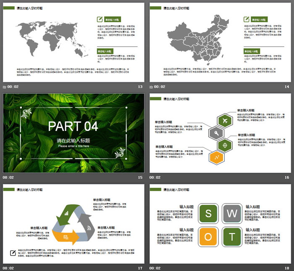Click the 00:02 timing under slide 15

[x=13, y=177]
